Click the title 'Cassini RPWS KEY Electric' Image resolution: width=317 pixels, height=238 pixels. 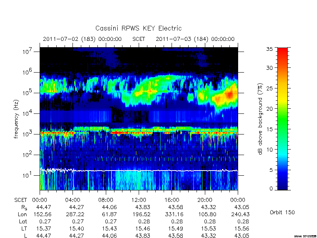click(x=138, y=28)
